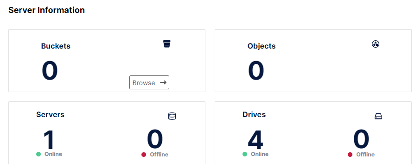Click the red Offline dot under Drives
This screenshot has height=168, width=415.
pyautogui.click(x=350, y=155)
